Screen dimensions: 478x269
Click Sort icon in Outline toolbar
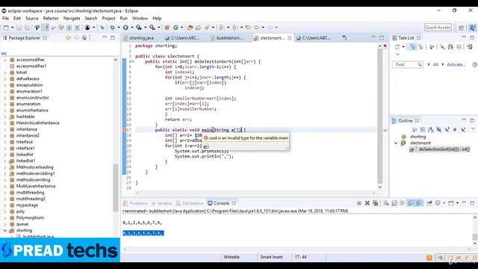(430, 130)
